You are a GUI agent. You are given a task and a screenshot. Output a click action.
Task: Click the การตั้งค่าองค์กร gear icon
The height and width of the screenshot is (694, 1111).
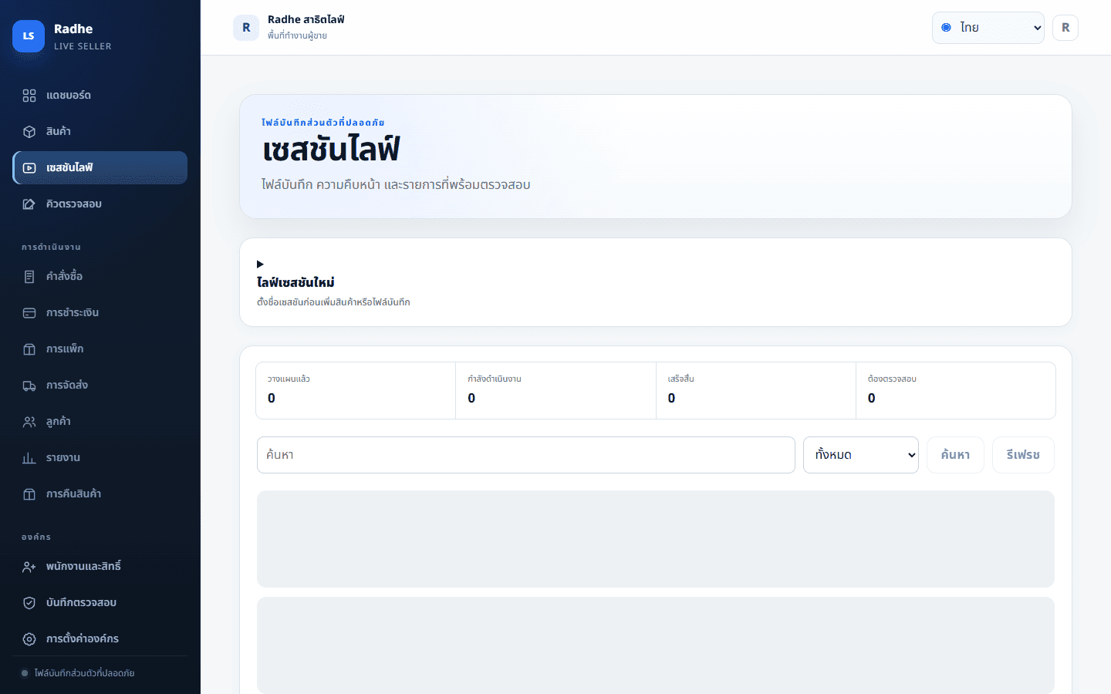point(29,639)
